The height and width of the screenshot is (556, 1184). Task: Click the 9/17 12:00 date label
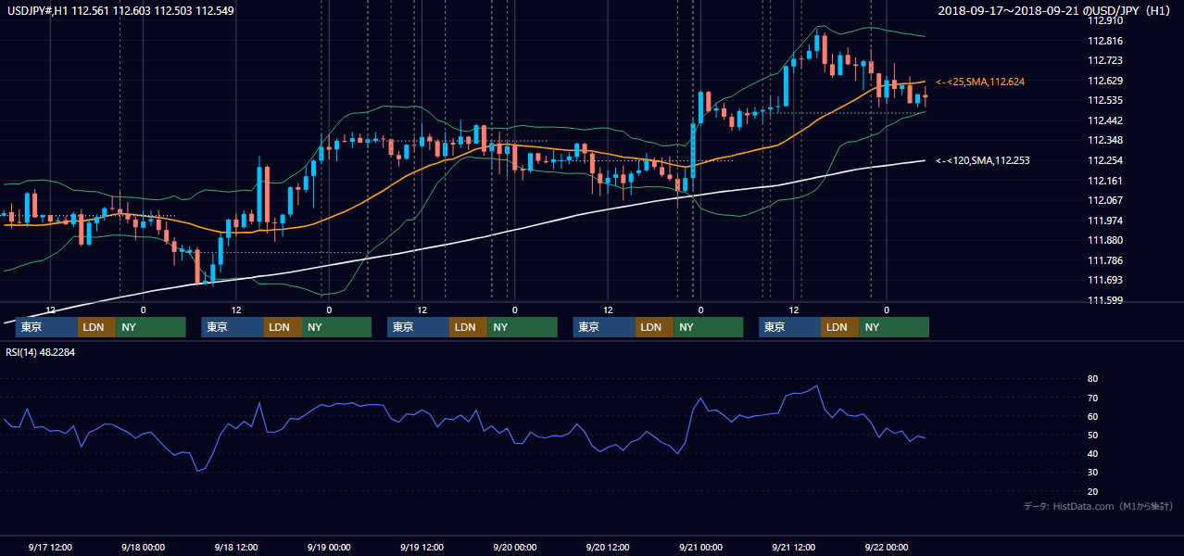50,547
